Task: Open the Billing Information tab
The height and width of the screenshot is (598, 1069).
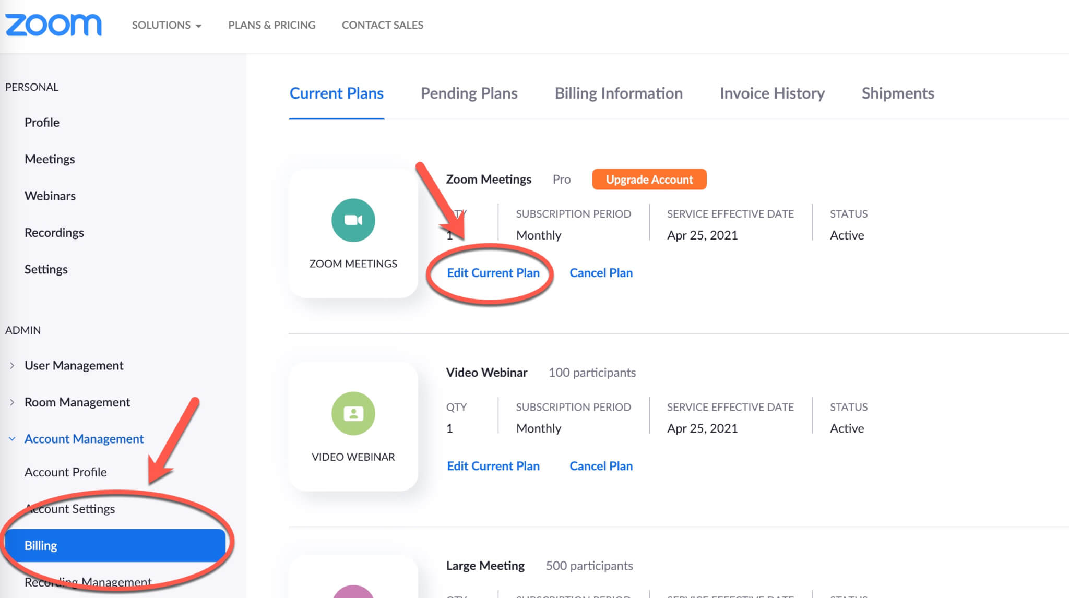Action: 619,93
